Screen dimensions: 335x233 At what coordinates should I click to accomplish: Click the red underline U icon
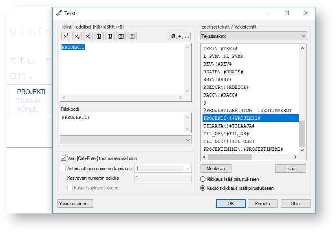click(99, 36)
